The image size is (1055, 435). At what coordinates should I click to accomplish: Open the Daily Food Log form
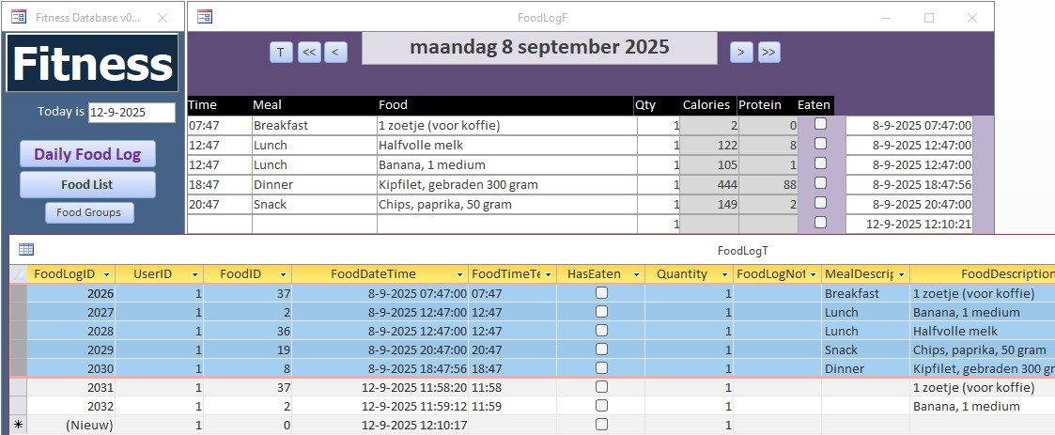87,155
